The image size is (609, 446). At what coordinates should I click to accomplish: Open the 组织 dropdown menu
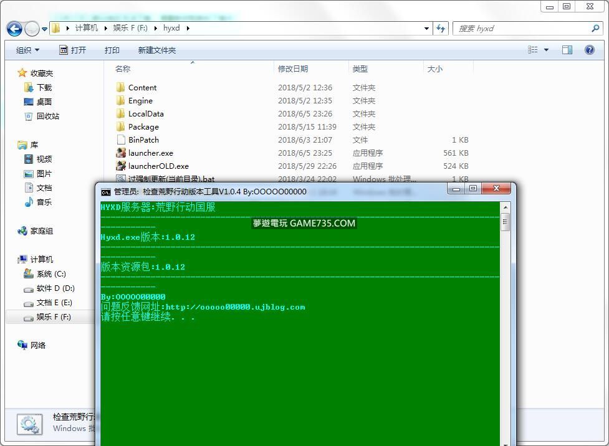27,50
